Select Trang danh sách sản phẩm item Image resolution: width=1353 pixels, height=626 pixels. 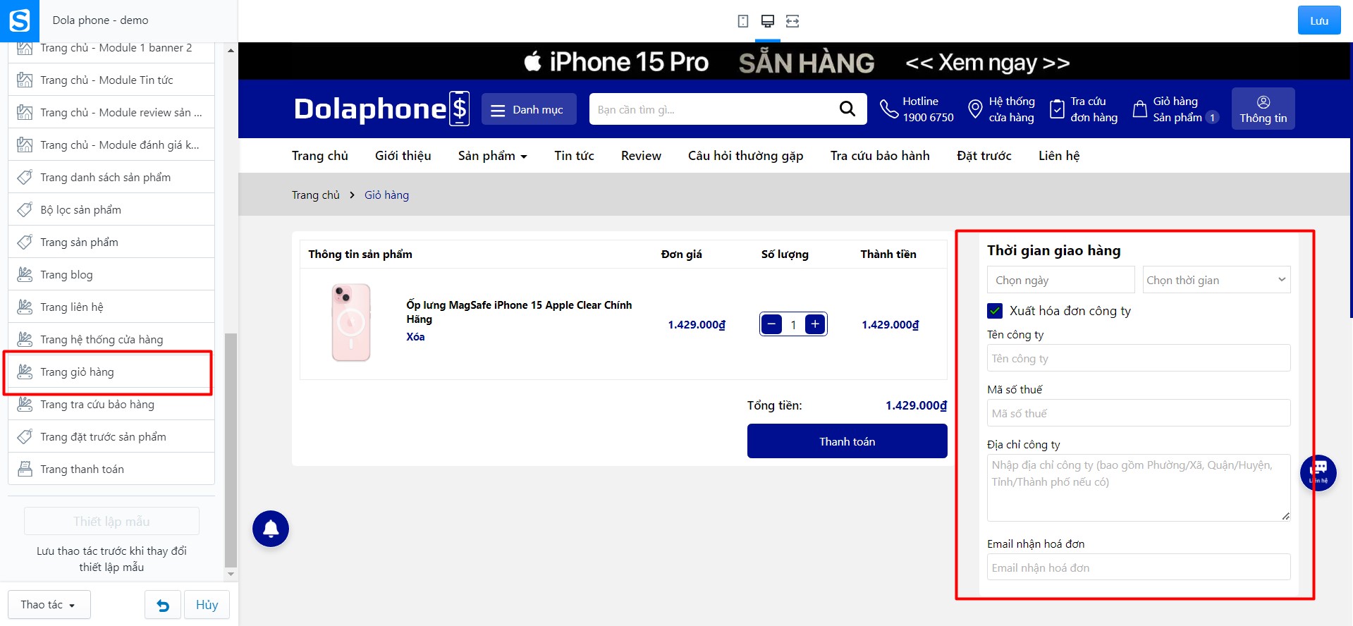click(111, 177)
